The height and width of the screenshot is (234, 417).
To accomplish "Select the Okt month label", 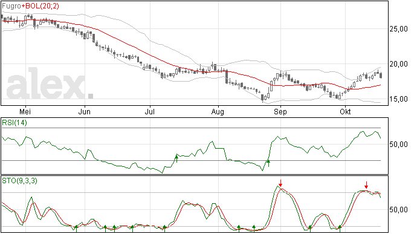I will 345,111.
